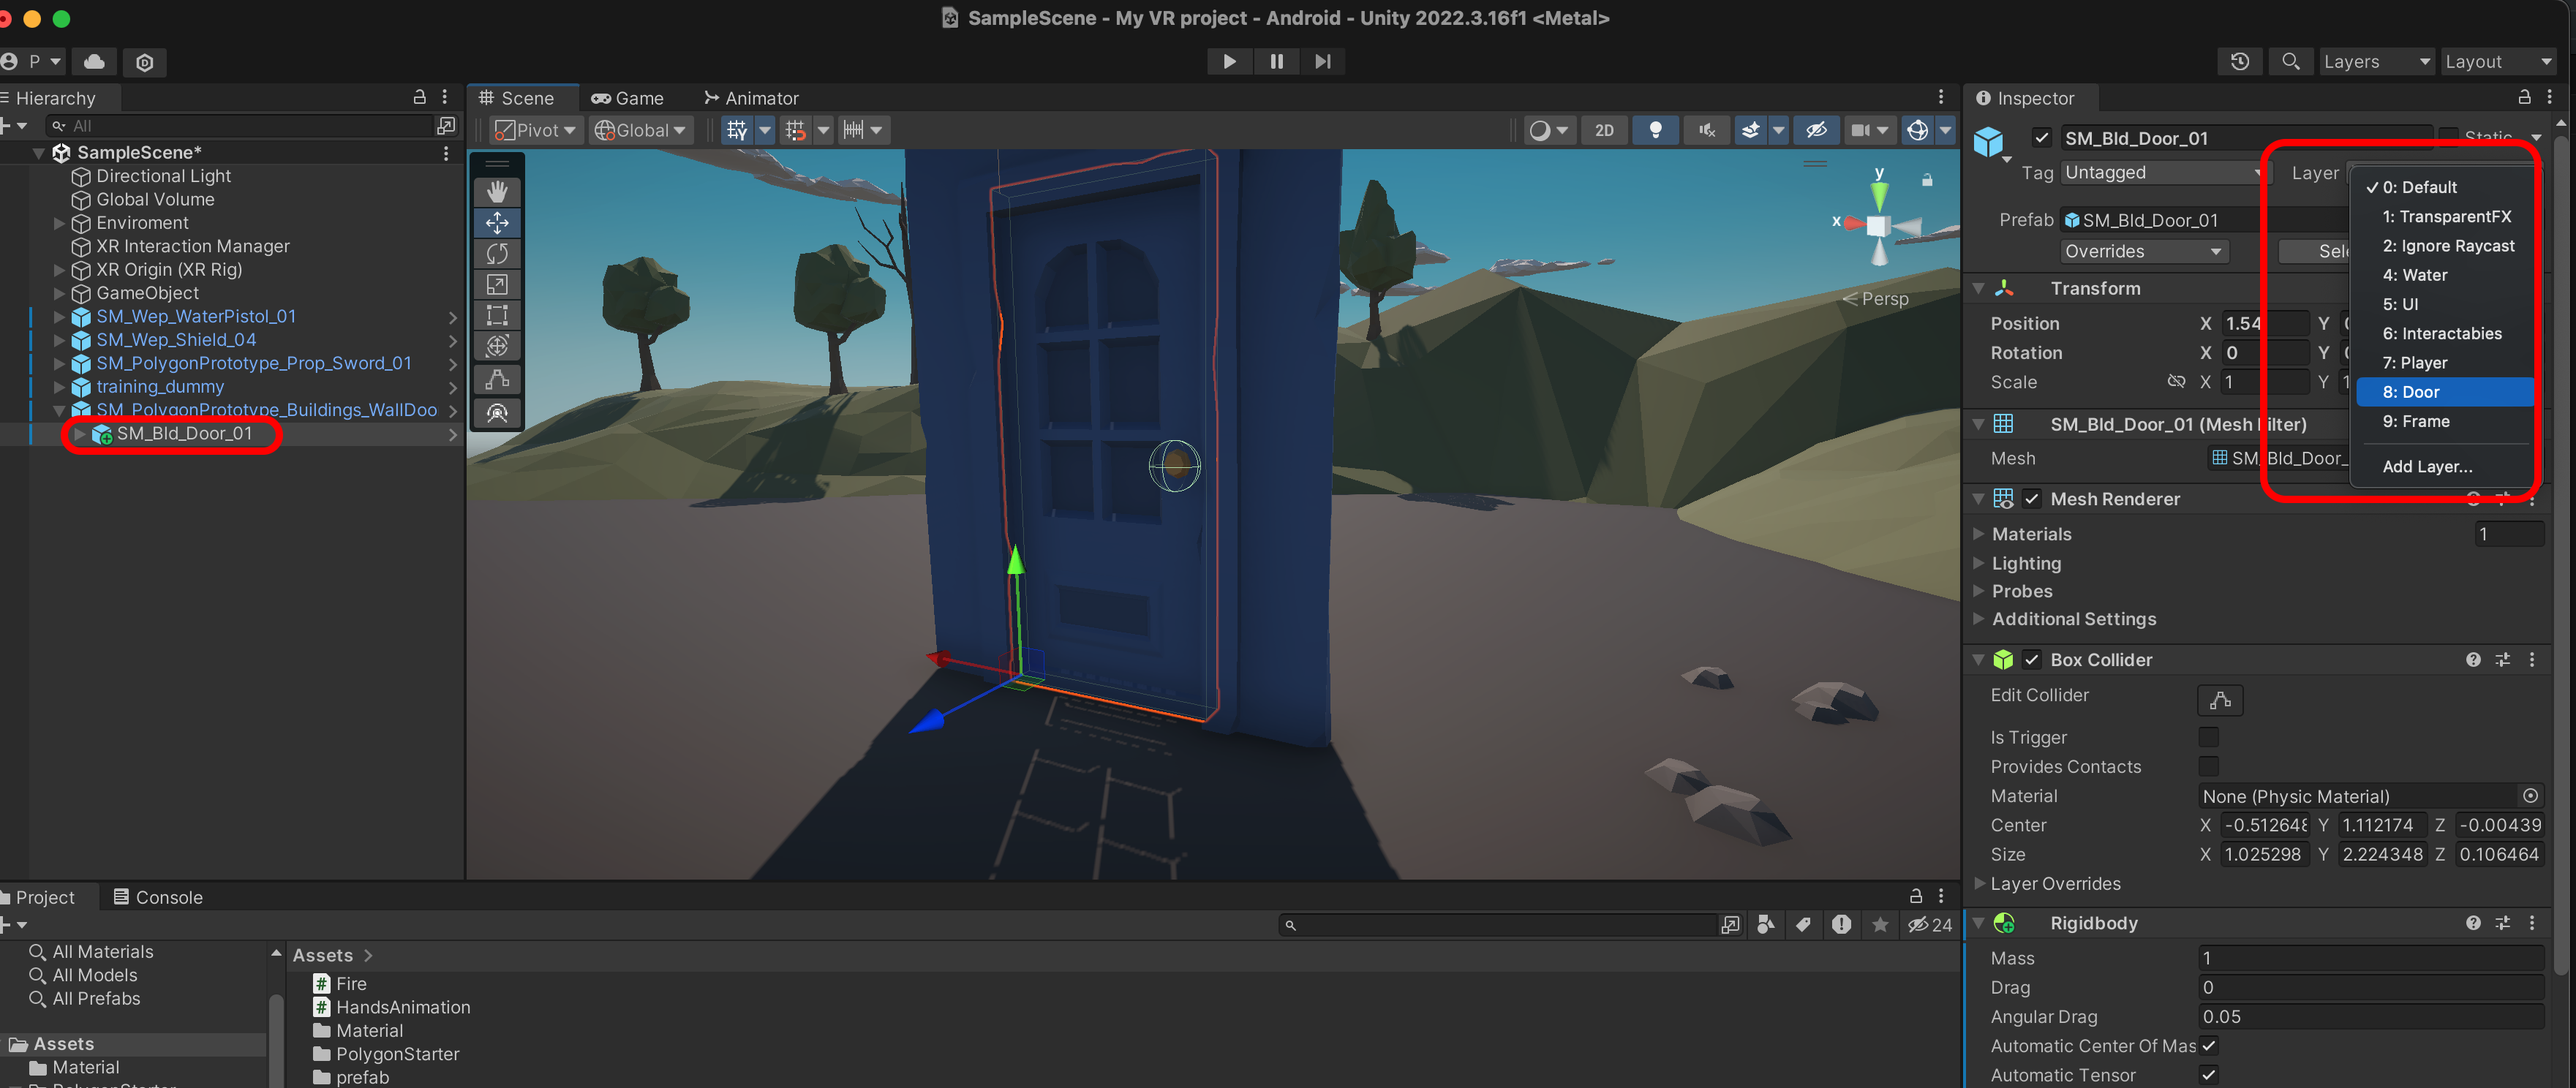Select the Rotate tool
The height and width of the screenshot is (1088, 2576).
click(497, 253)
